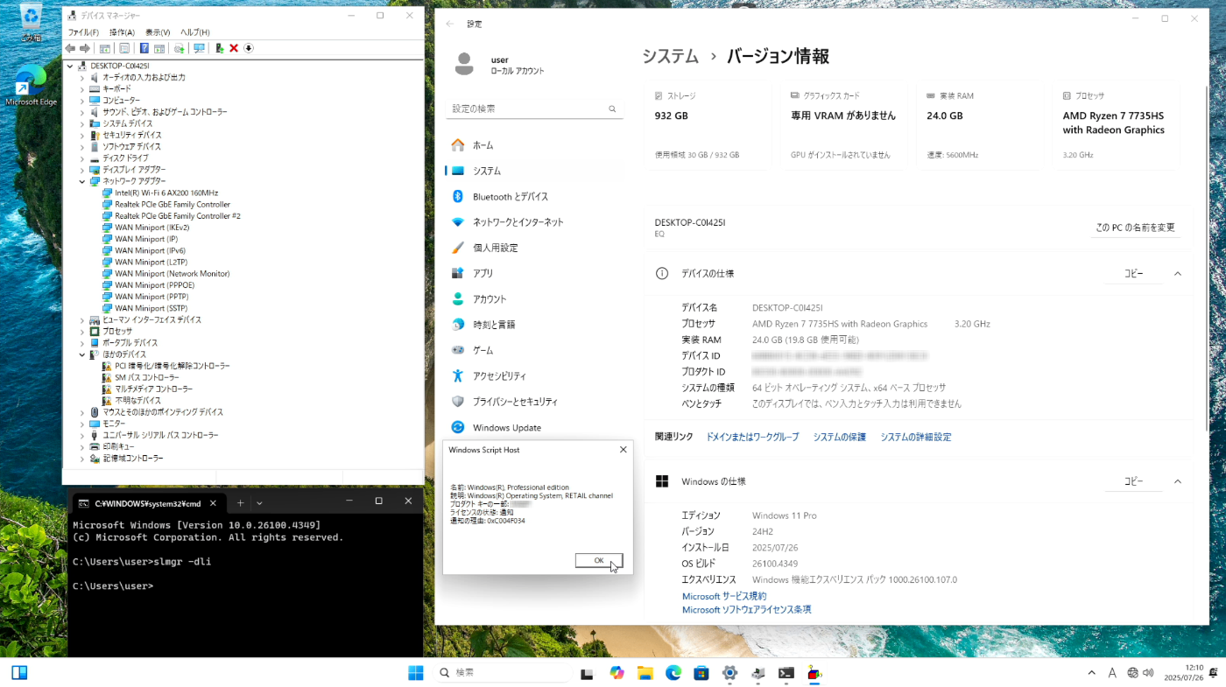Click back arrow in Settings window

[x=450, y=24]
